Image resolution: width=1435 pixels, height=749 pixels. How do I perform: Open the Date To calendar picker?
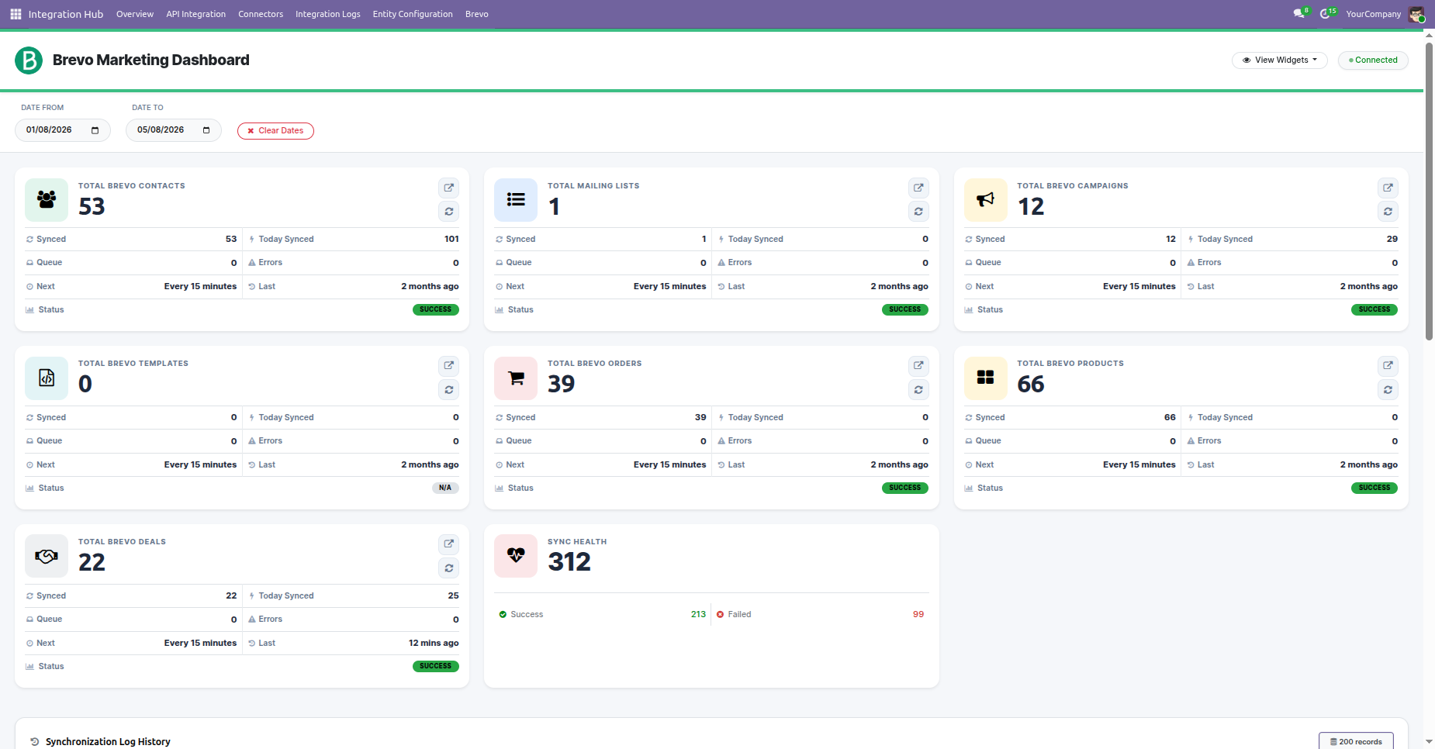tap(206, 130)
